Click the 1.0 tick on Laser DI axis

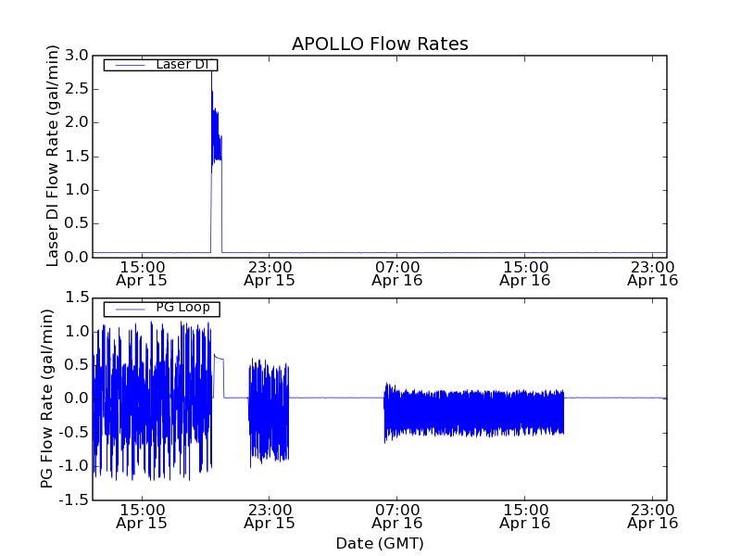(x=77, y=190)
